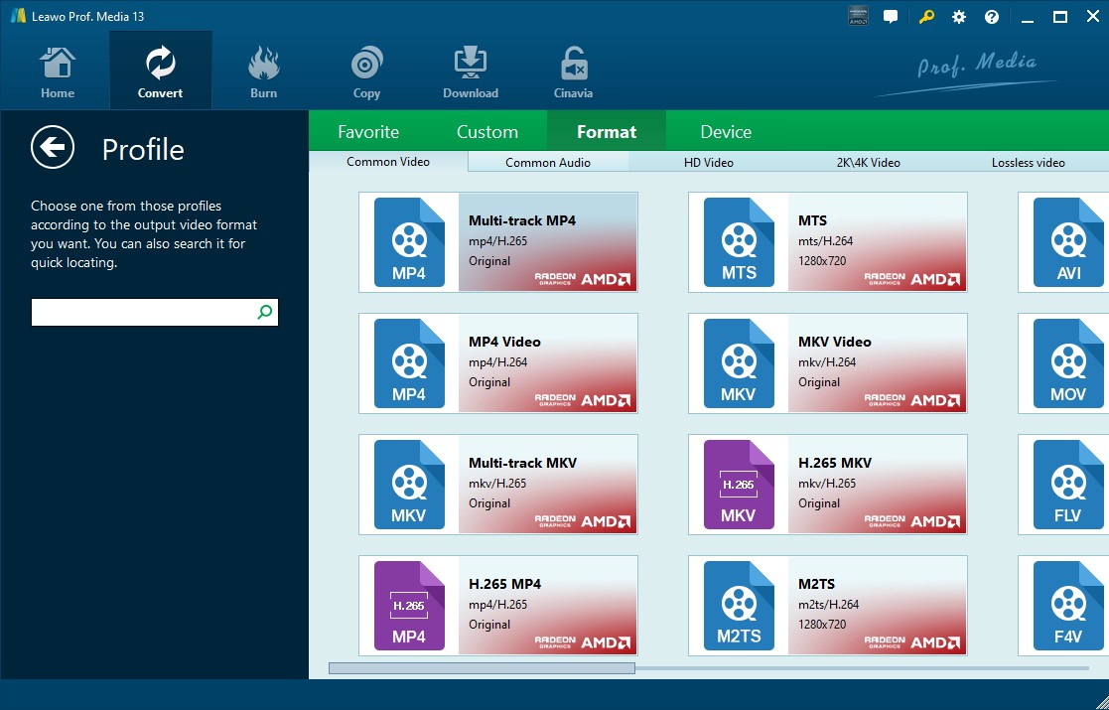Open the Cinavia module
This screenshot has width=1109, height=710.
click(x=573, y=70)
